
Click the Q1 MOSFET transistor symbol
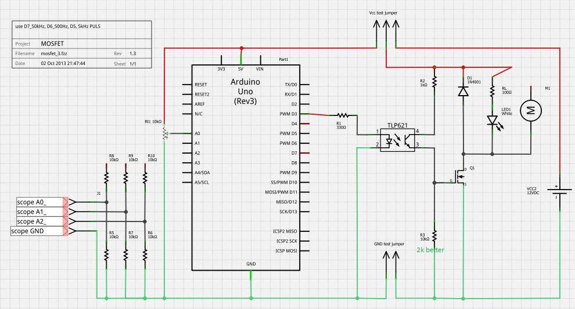point(461,176)
